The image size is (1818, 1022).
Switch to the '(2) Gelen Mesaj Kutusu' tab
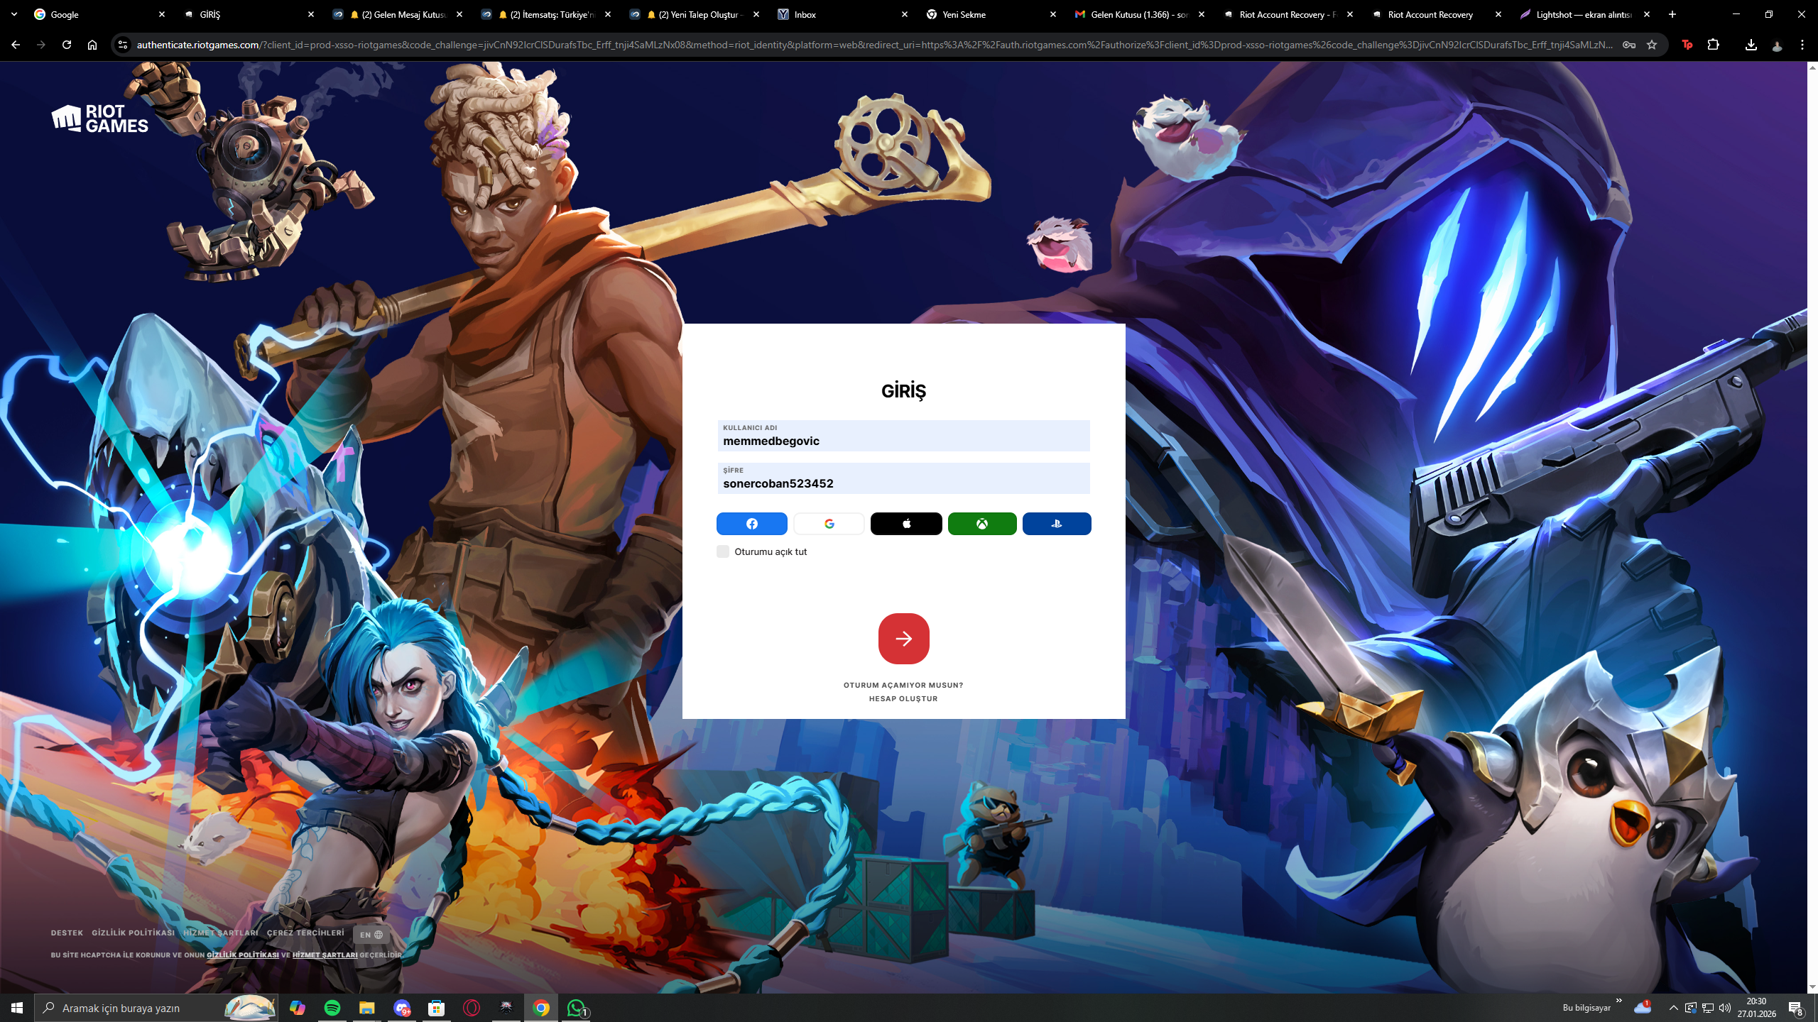pyautogui.click(x=398, y=14)
